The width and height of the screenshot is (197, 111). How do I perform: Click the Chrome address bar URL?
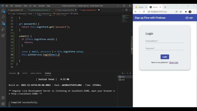[159, 12]
